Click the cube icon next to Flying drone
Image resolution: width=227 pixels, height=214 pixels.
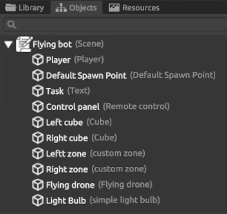click(x=38, y=185)
